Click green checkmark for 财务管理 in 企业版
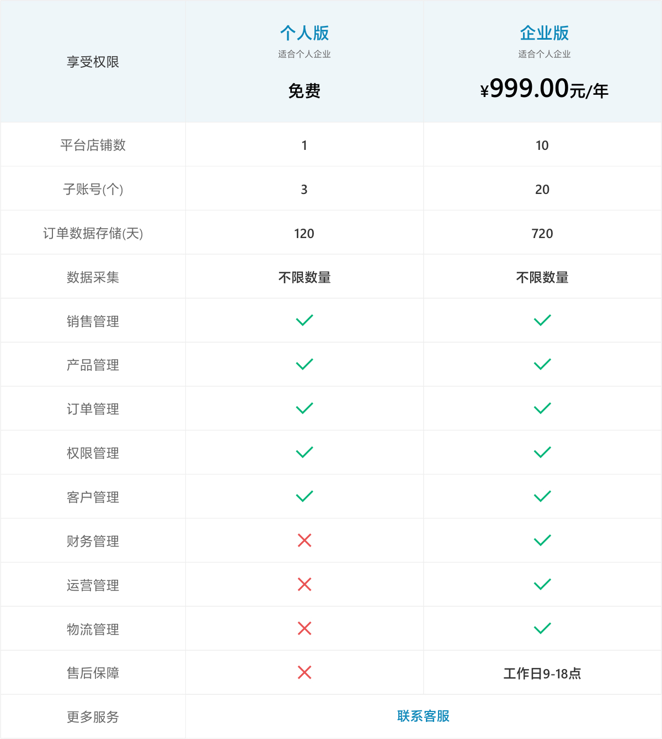The width and height of the screenshot is (662, 739). (542, 540)
